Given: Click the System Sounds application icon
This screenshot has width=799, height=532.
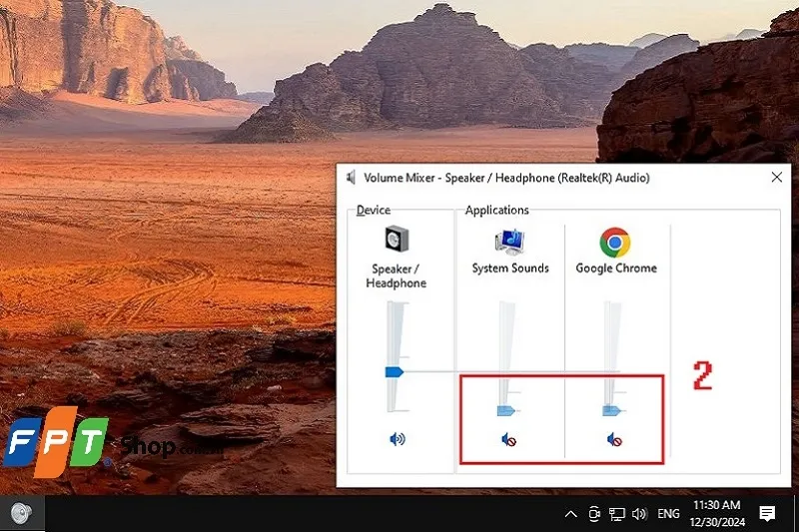Looking at the screenshot, I should click(510, 242).
